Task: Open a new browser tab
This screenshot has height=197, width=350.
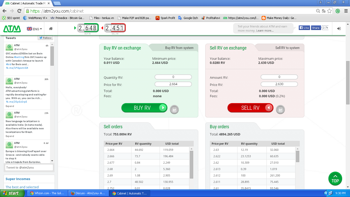Action: click(x=57, y=3)
